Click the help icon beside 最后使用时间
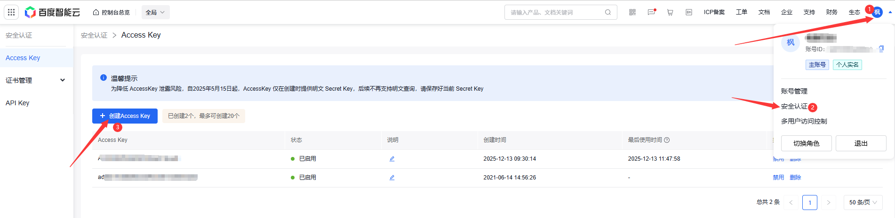Image resolution: width=895 pixels, height=218 pixels. [x=667, y=140]
